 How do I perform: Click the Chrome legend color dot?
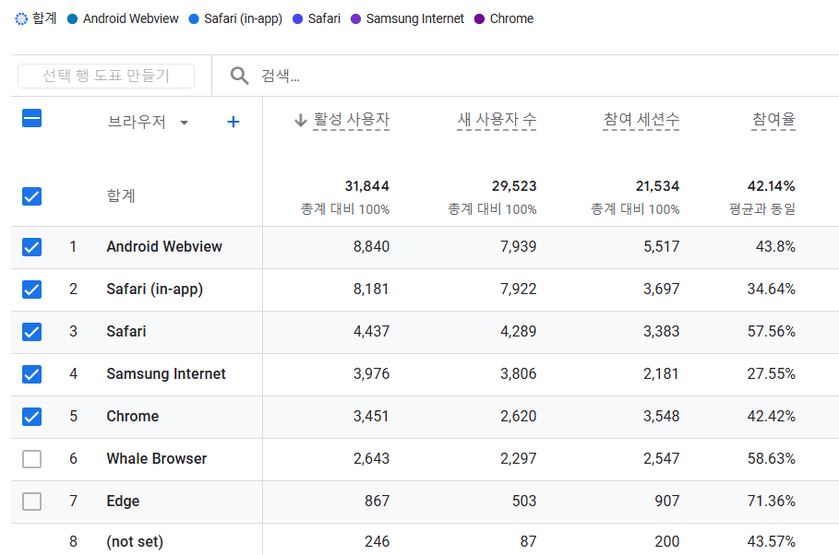tap(479, 18)
